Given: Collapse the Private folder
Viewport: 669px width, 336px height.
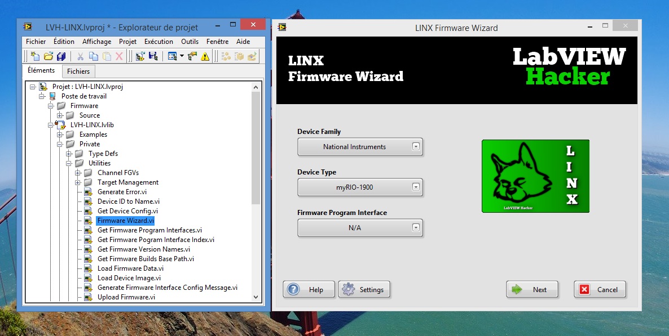Looking at the screenshot, I should (x=60, y=144).
